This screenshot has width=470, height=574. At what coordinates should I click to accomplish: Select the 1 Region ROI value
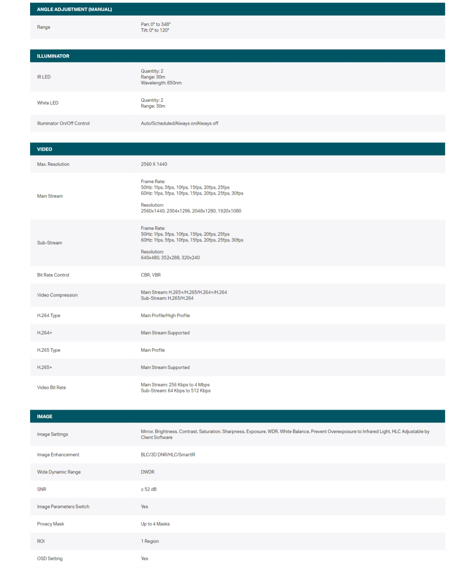click(150, 541)
